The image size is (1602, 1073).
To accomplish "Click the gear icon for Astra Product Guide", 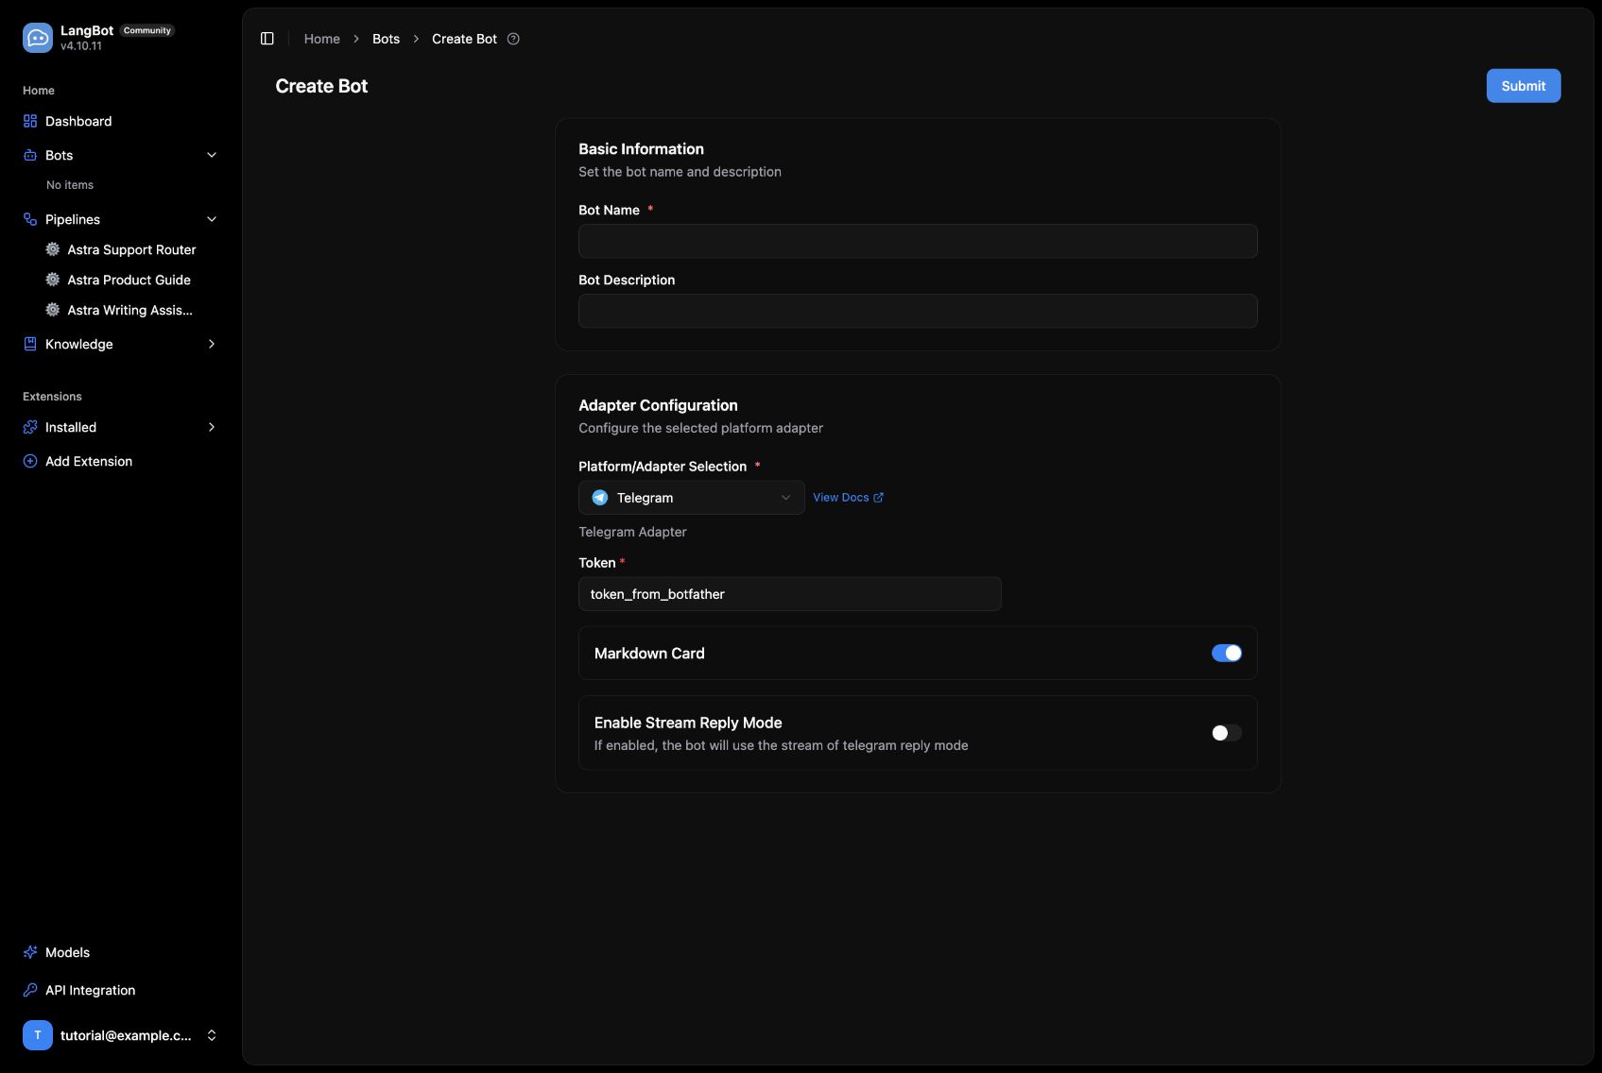I will pos(53,280).
